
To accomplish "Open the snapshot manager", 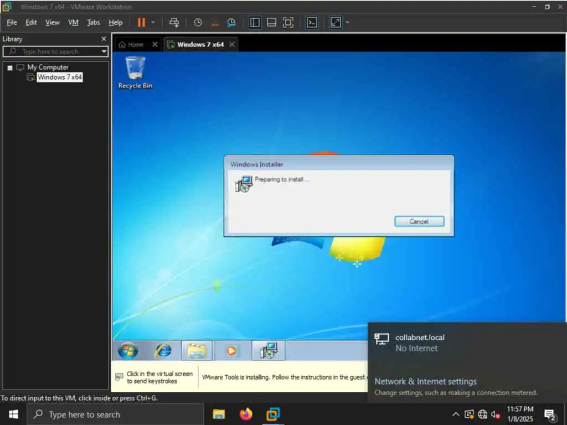I will tap(231, 22).
